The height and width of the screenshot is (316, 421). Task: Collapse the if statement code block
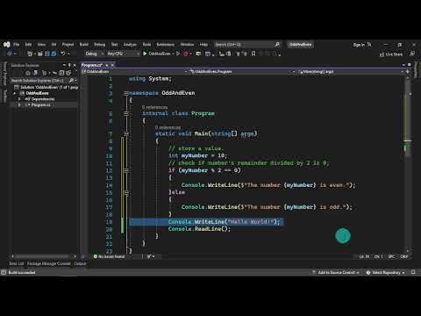coord(126,170)
